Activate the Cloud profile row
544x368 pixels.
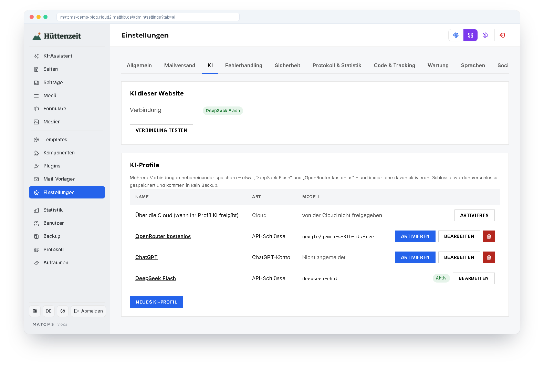coord(474,215)
